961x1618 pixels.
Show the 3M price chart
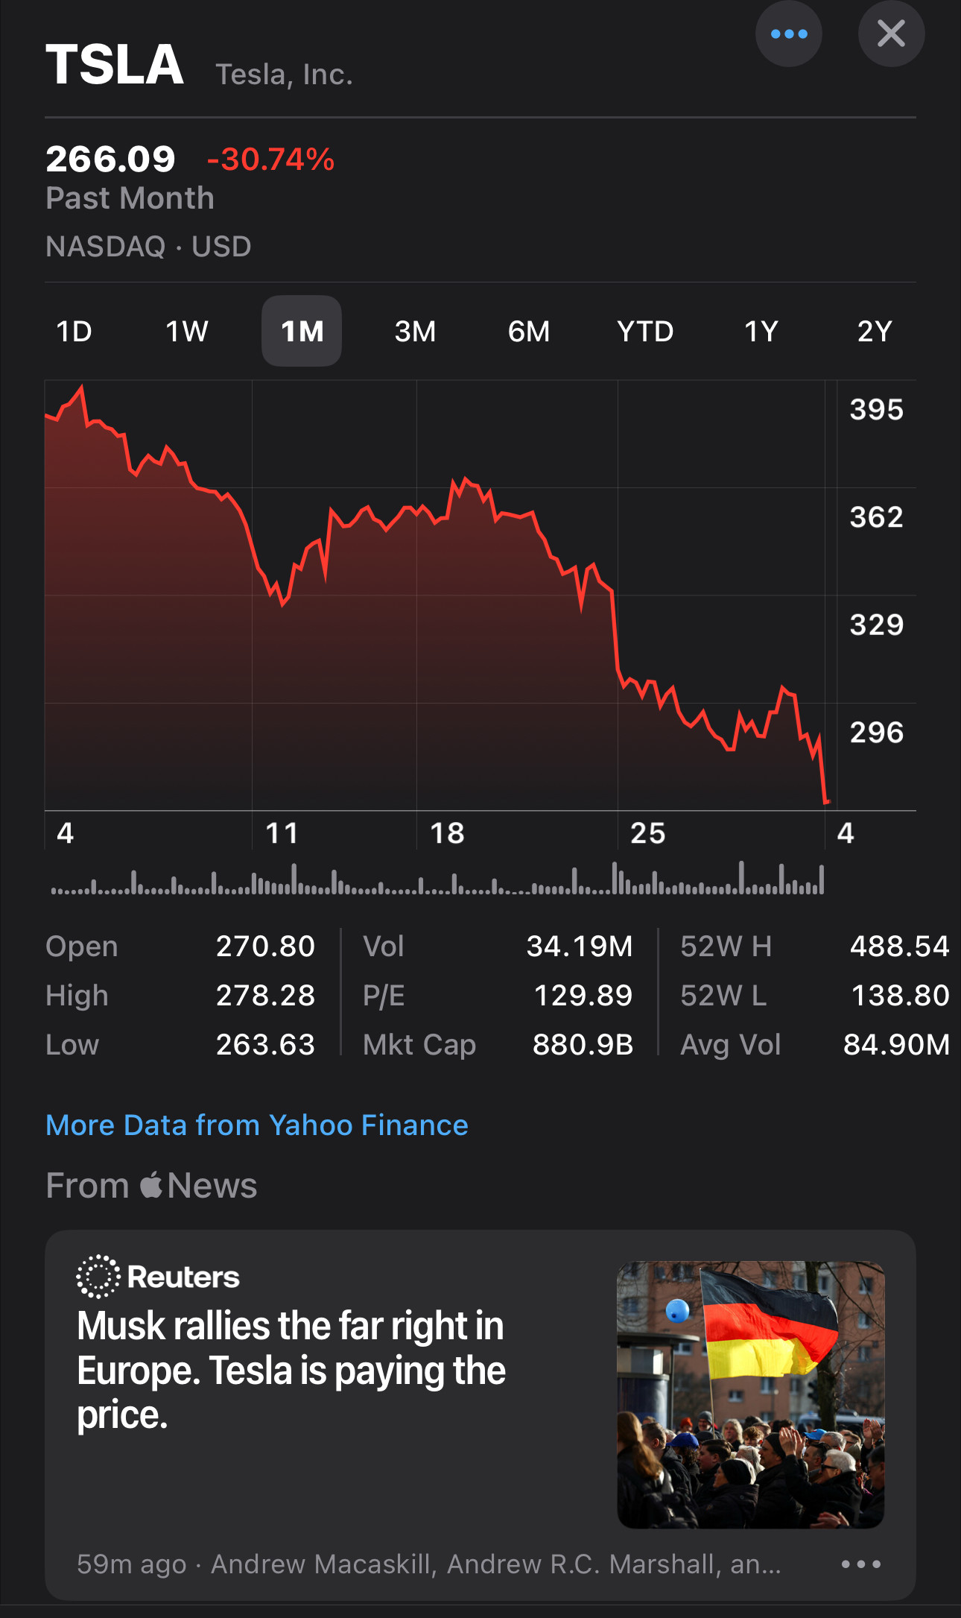415,332
